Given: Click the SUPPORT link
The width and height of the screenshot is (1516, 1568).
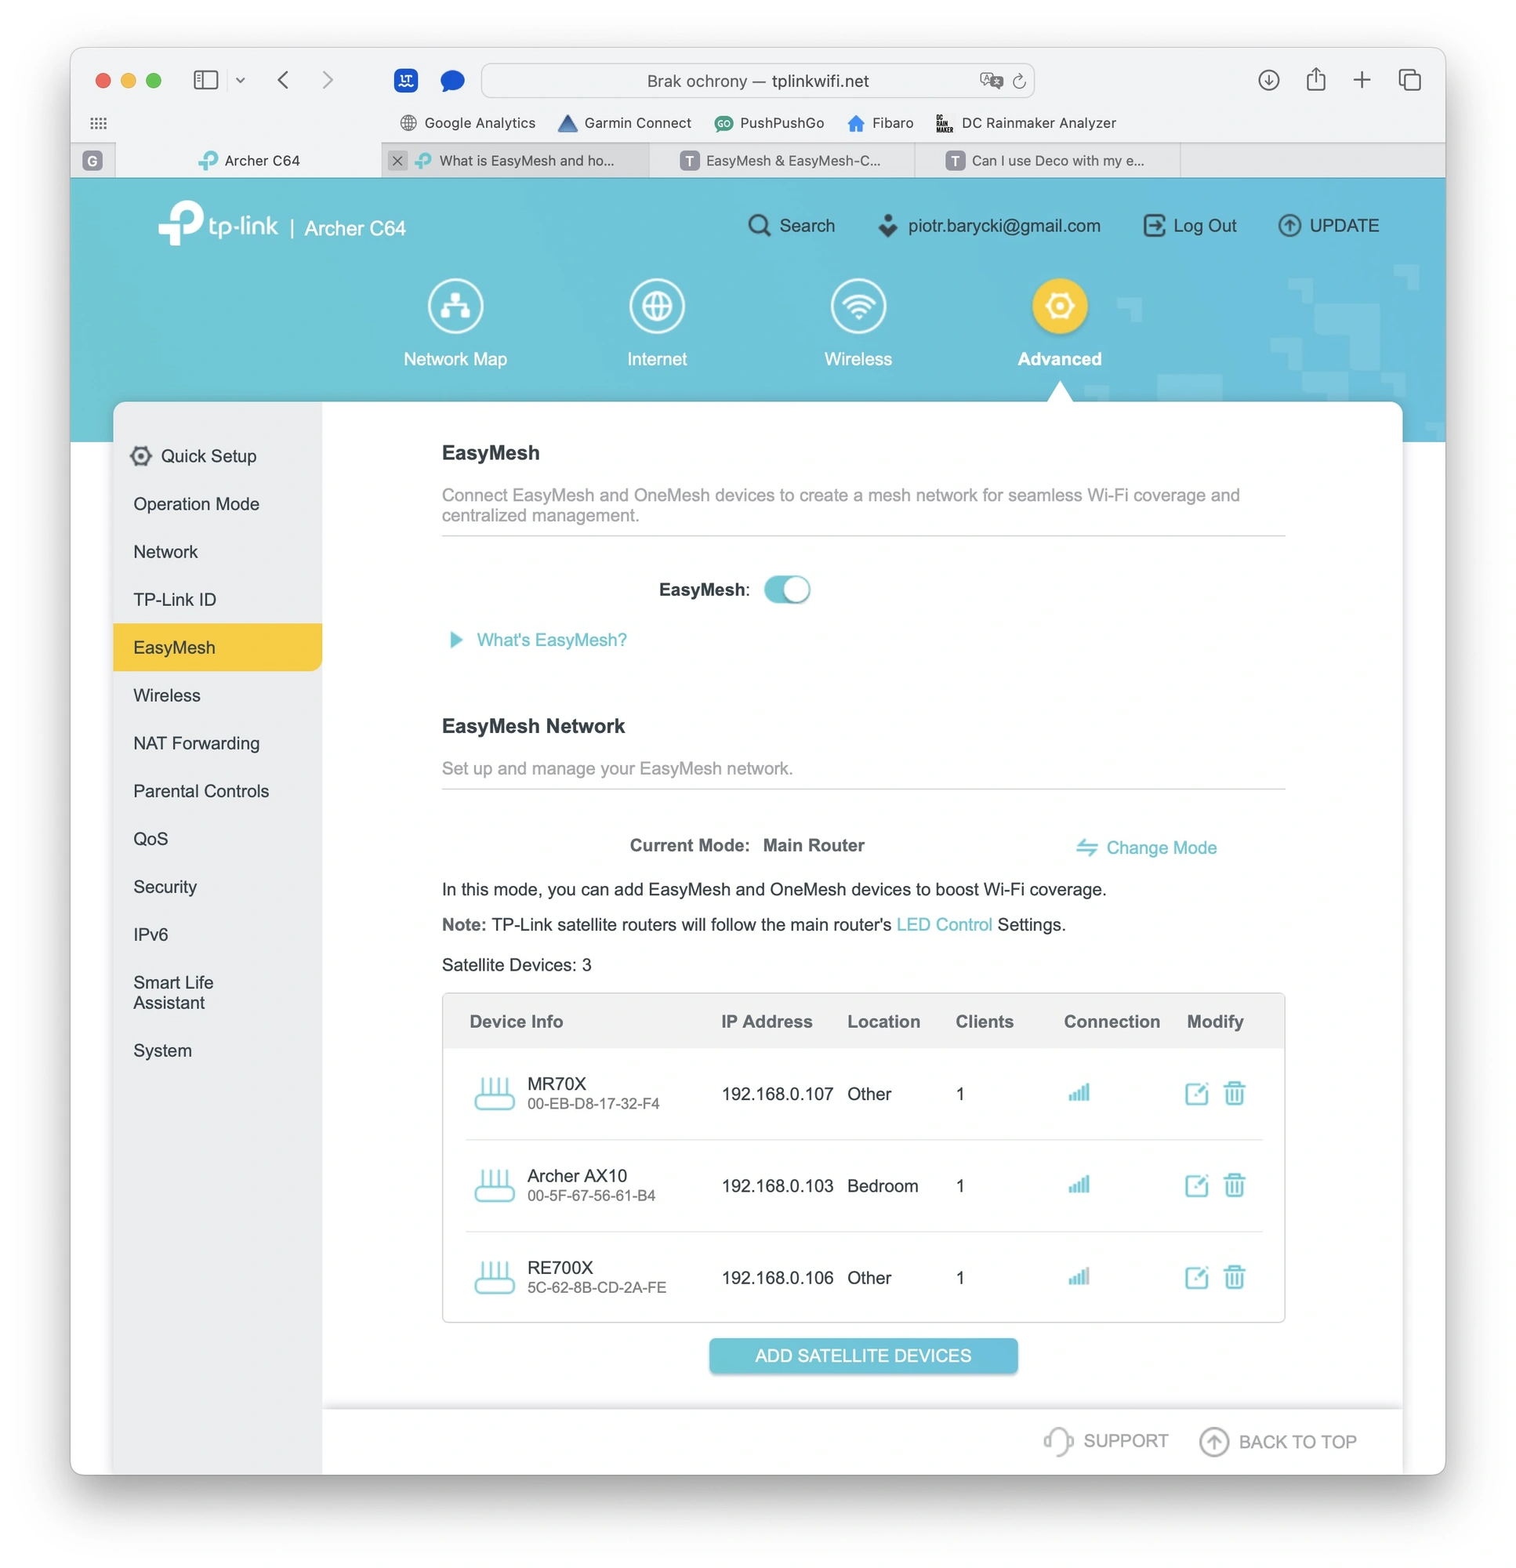Looking at the screenshot, I should pos(1105,1441).
